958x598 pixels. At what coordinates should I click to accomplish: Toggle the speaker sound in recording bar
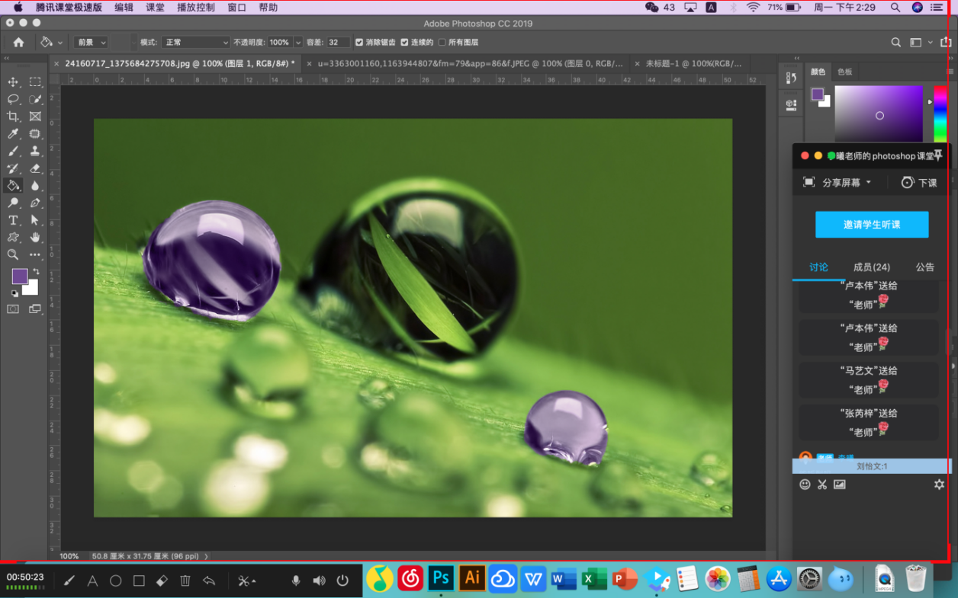point(319,580)
